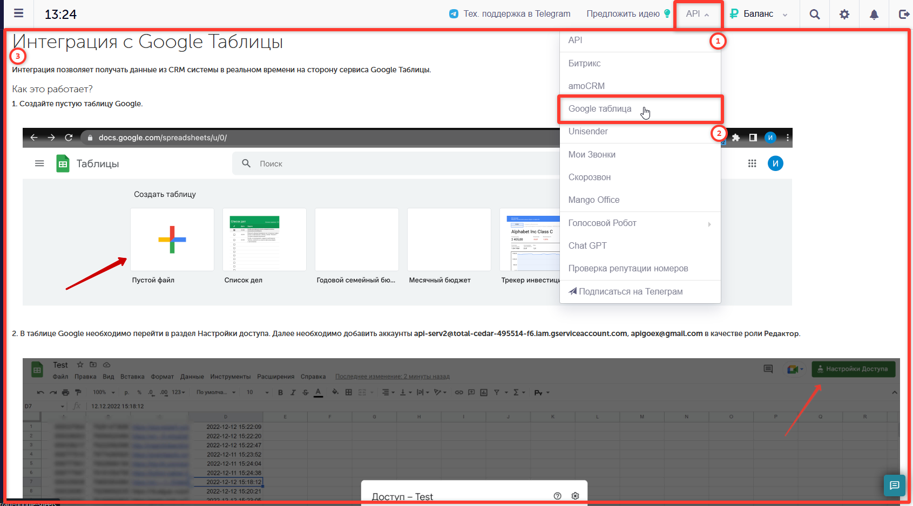Image resolution: width=913 pixels, height=506 pixels.
Task: Click the blue И account avatar
Action: (x=775, y=163)
